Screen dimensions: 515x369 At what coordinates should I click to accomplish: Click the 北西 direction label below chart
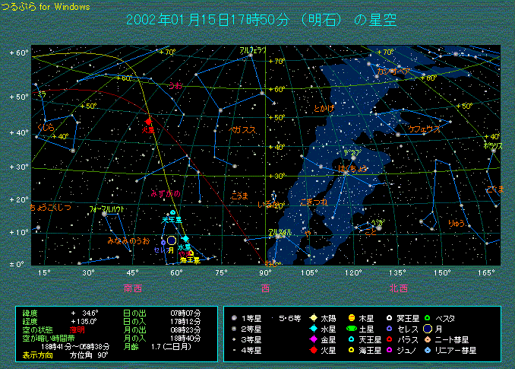[397, 288]
